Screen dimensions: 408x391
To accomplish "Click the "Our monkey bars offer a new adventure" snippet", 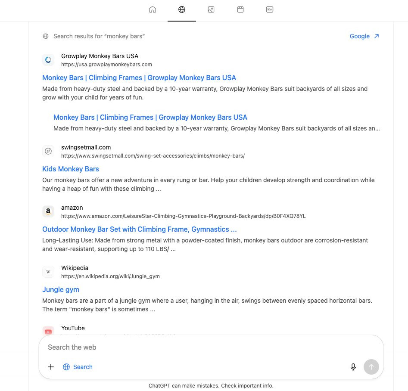I will [208, 184].
